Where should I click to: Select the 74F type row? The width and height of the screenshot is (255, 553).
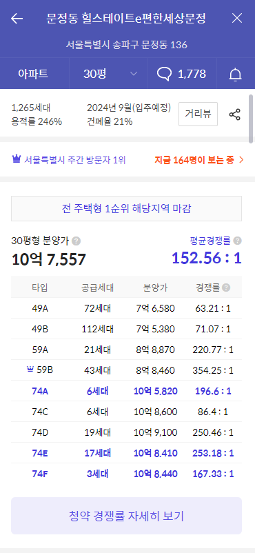[126, 474]
